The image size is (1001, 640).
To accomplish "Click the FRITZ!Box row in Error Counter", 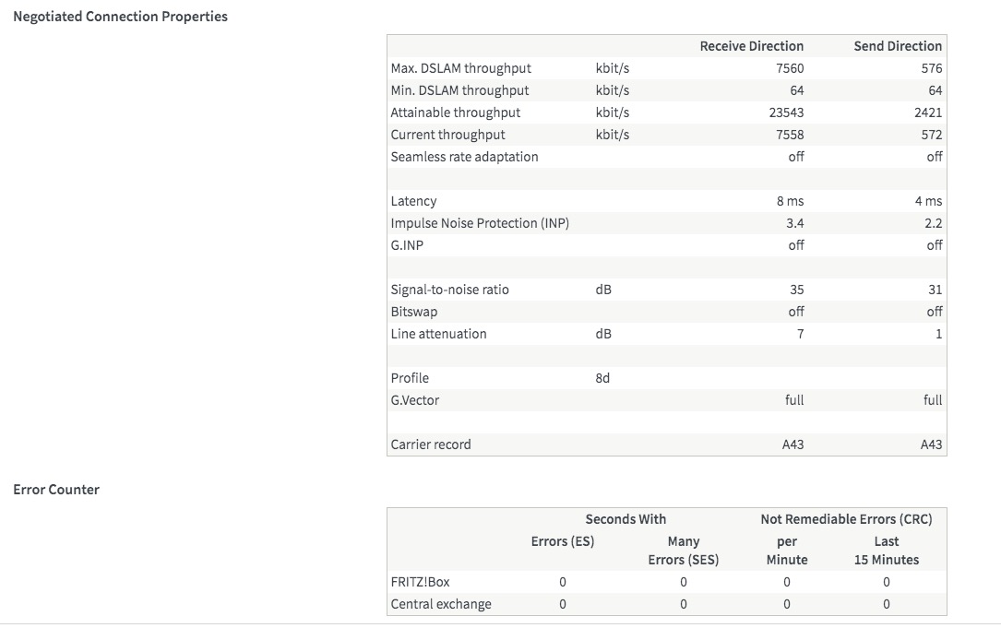I will coord(421,582).
